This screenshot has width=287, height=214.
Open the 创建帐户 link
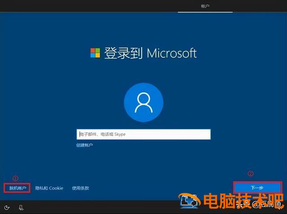pyautogui.click(x=84, y=145)
